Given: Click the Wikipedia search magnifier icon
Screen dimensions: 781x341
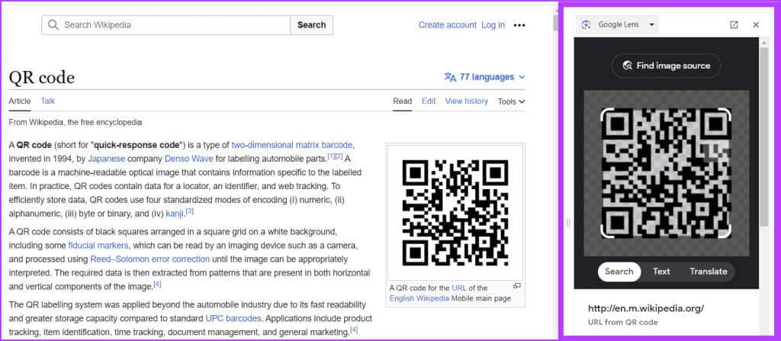Looking at the screenshot, I should pos(53,25).
